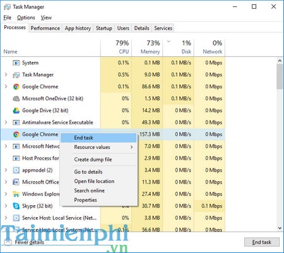Switch to the Users tab

click(x=123, y=28)
